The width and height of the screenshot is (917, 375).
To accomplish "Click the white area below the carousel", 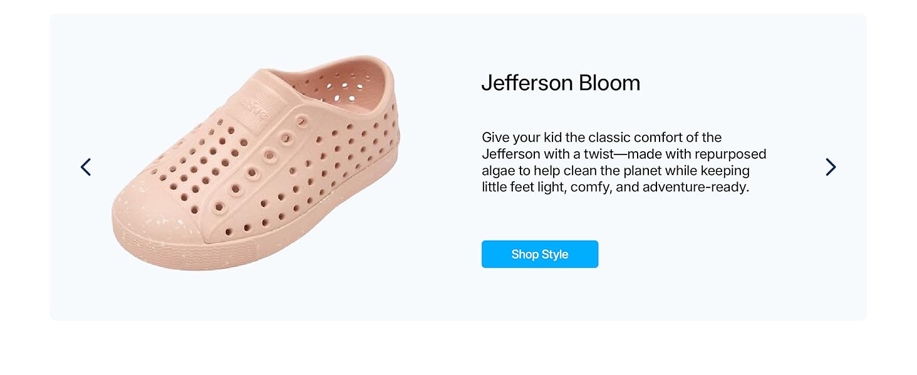I will click(x=458, y=350).
